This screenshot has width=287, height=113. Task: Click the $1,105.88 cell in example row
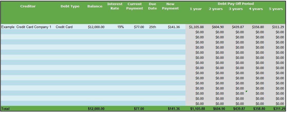click(196, 27)
